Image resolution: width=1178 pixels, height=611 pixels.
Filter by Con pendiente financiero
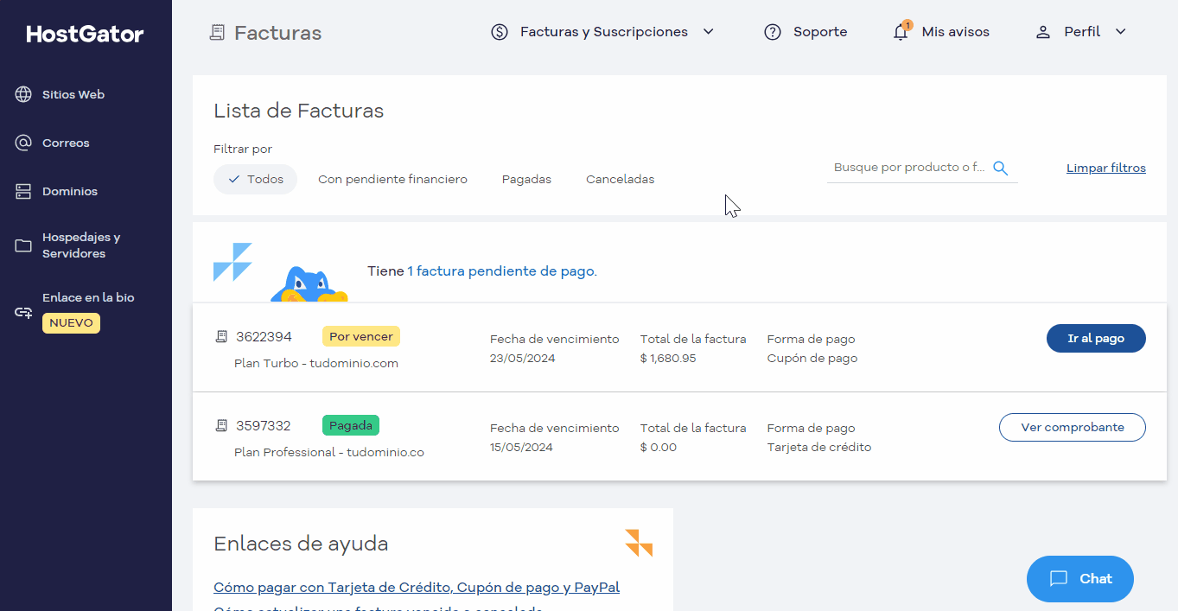(392, 179)
